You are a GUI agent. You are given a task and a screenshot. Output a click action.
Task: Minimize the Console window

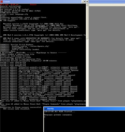pos(82,2)
